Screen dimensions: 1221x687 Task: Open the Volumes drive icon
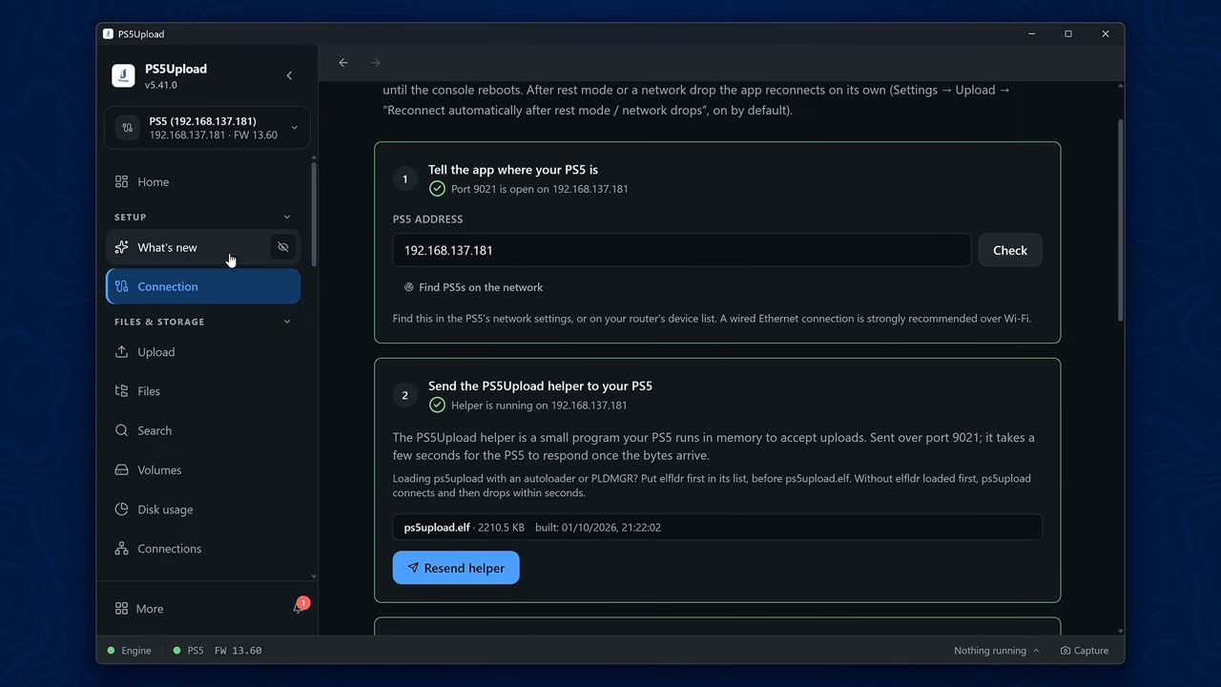coord(121,469)
